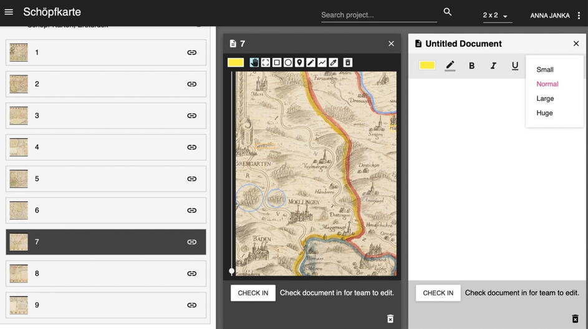This screenshot has width=588, height=329.
Task: Select the fullscreen fit tool in image 7
Action: point(266,62)
